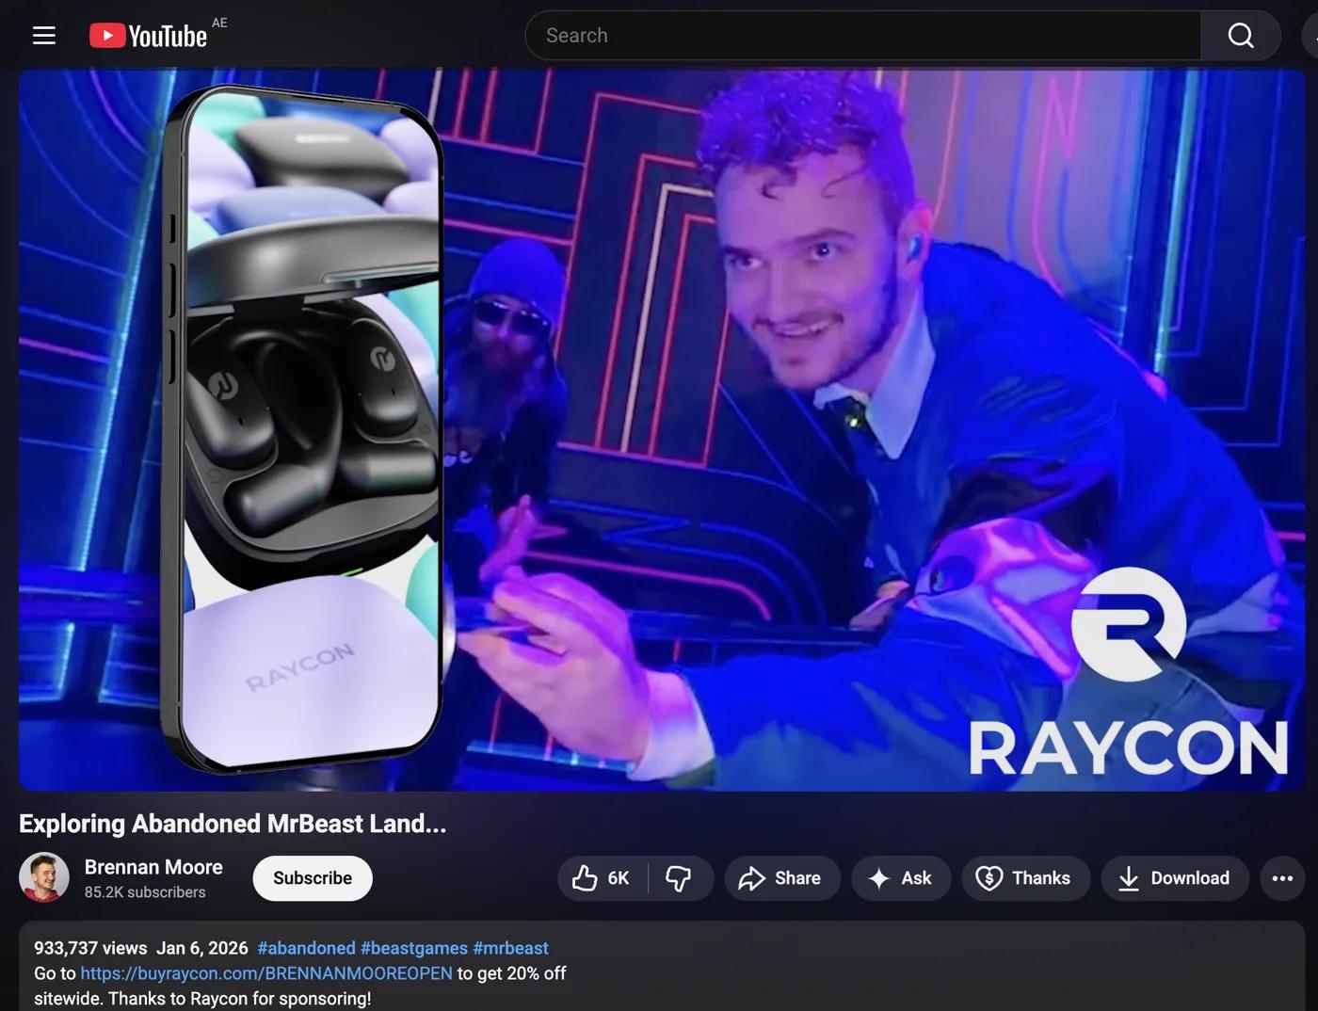Click the channel name Brennan Moore
This screenshot has width=1318, height=1011.
[153, 867]
